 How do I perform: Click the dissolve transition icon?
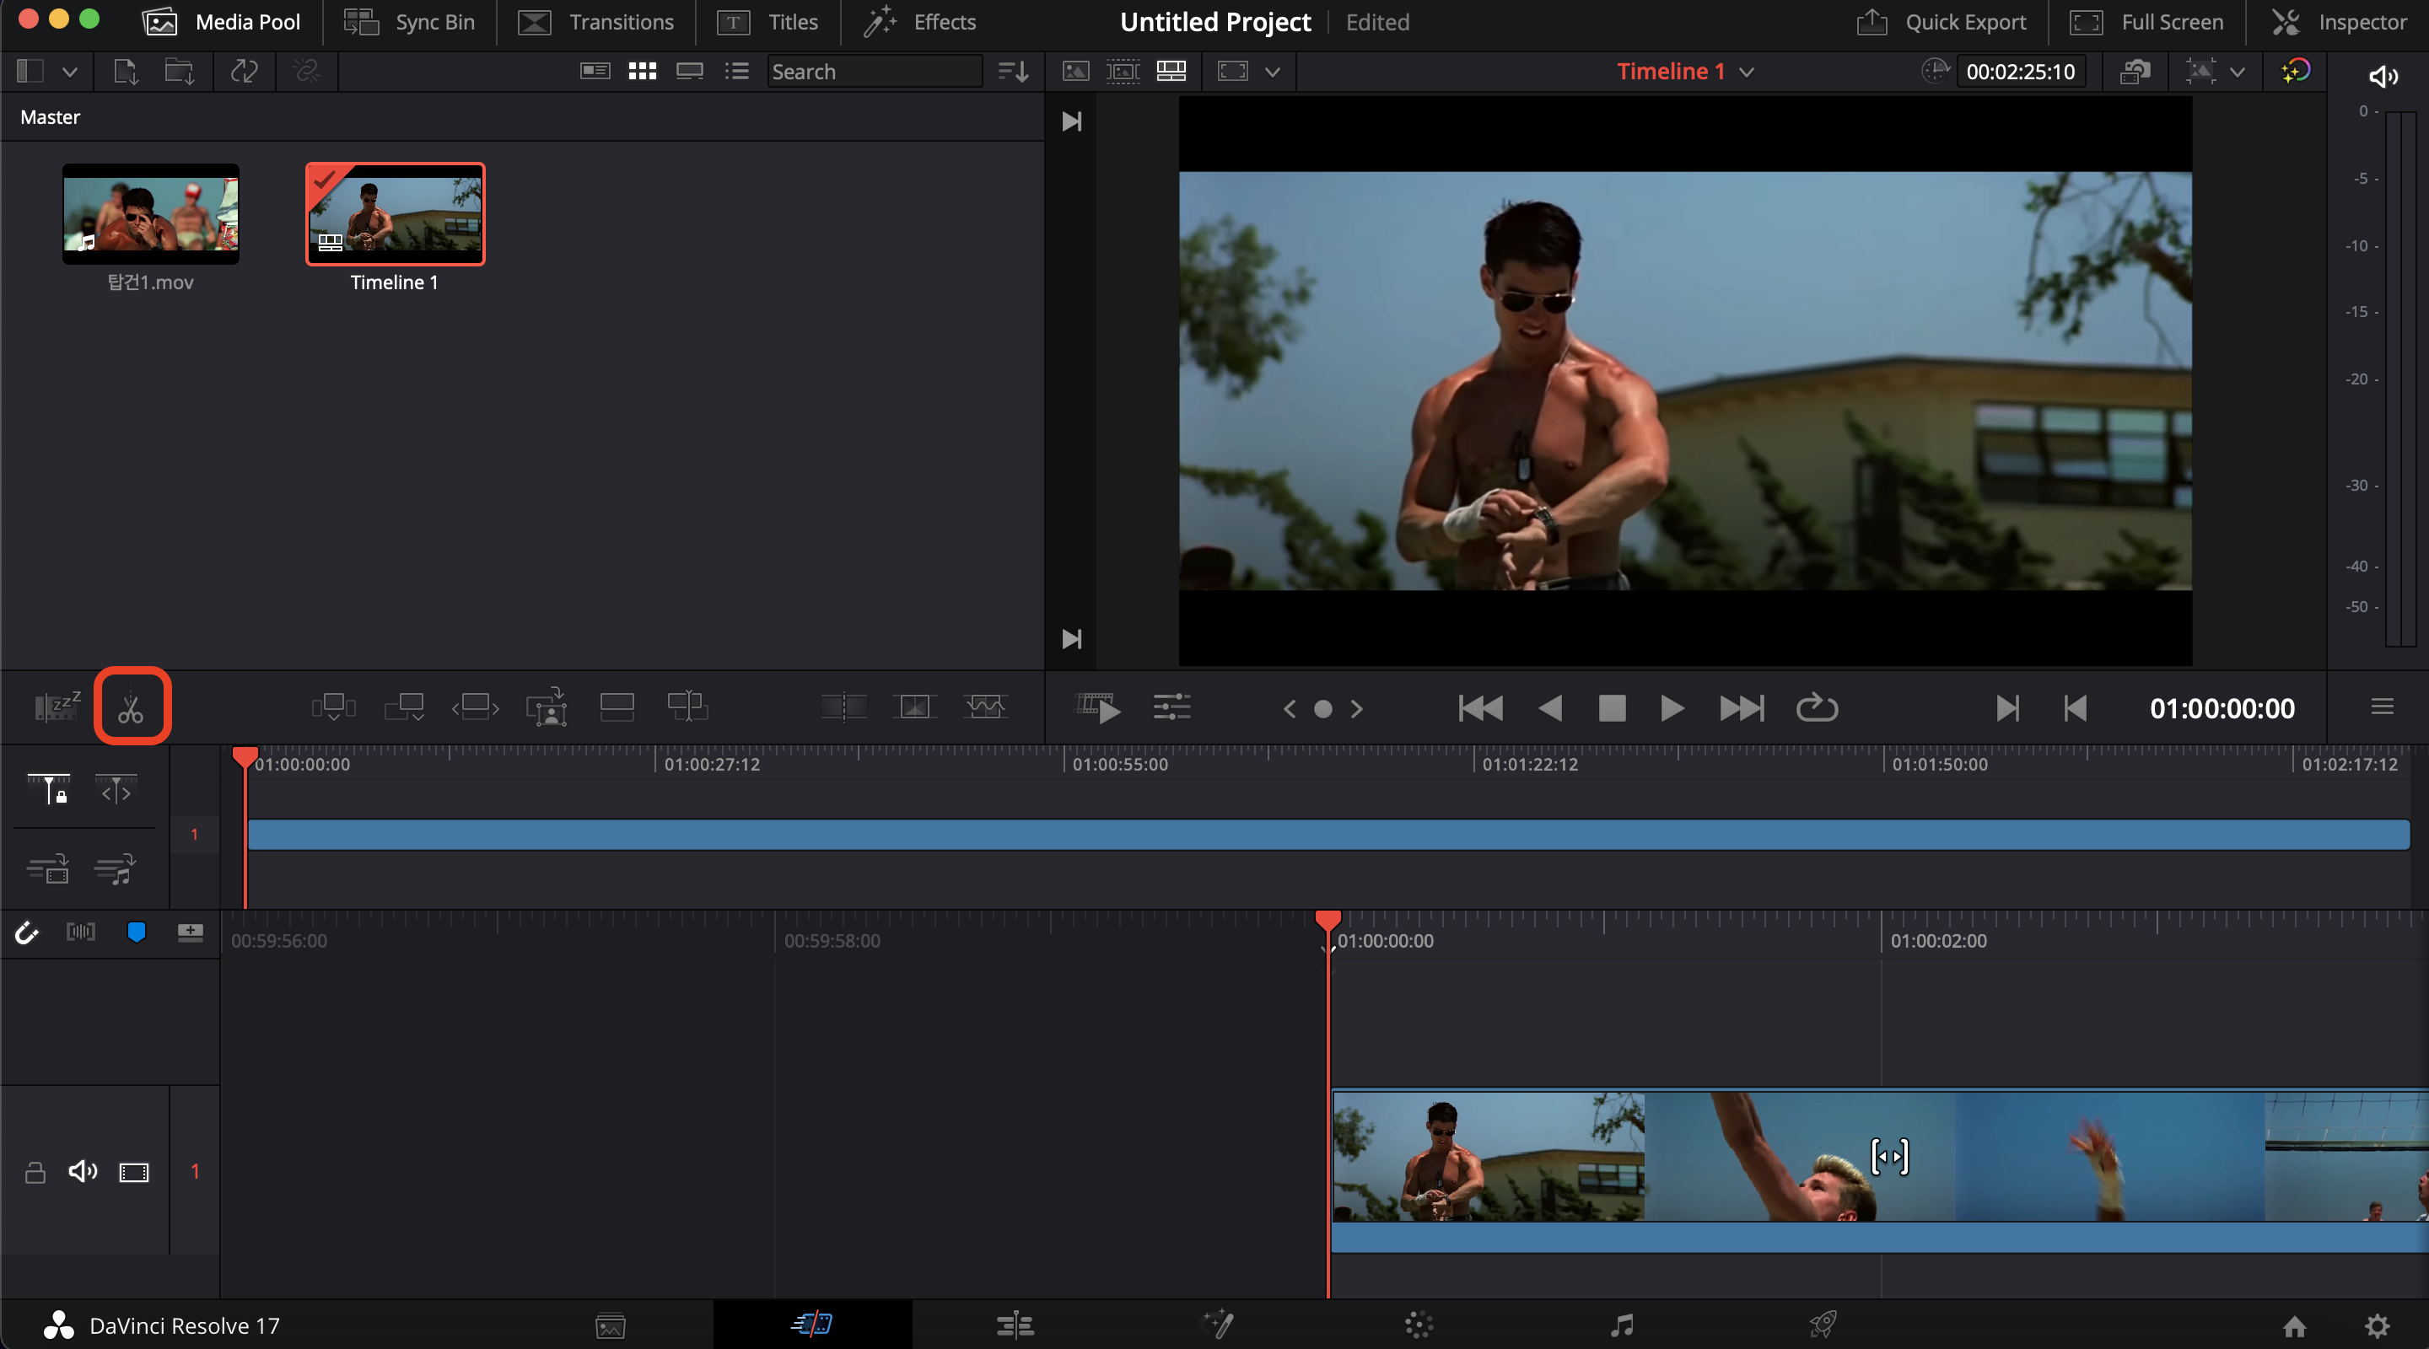point(914,706)
